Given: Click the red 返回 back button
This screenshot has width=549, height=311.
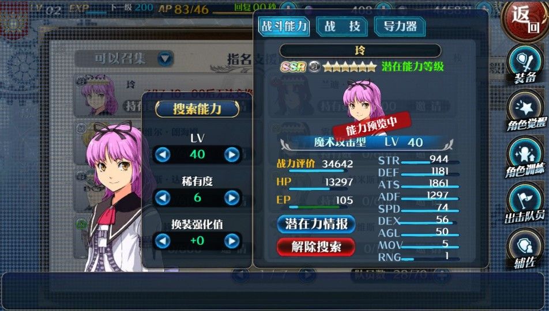Looking at the screenshot, I should [x=525, y=20].
